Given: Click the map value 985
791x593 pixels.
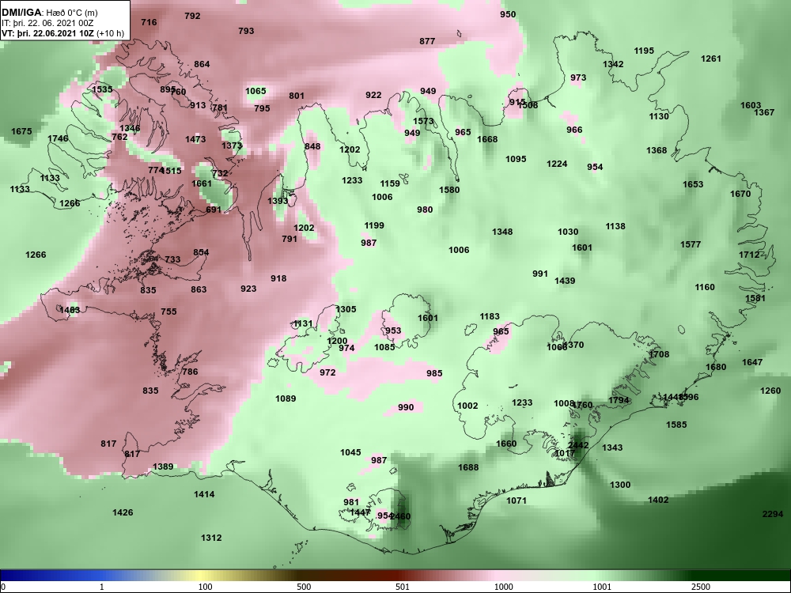Looking at the screenshot, I should tap(433, 374).
